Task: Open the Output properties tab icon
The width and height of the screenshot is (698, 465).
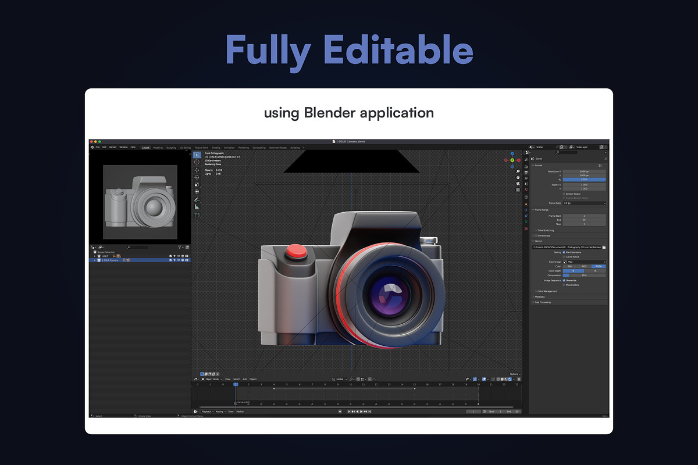Action: point(526,173)
